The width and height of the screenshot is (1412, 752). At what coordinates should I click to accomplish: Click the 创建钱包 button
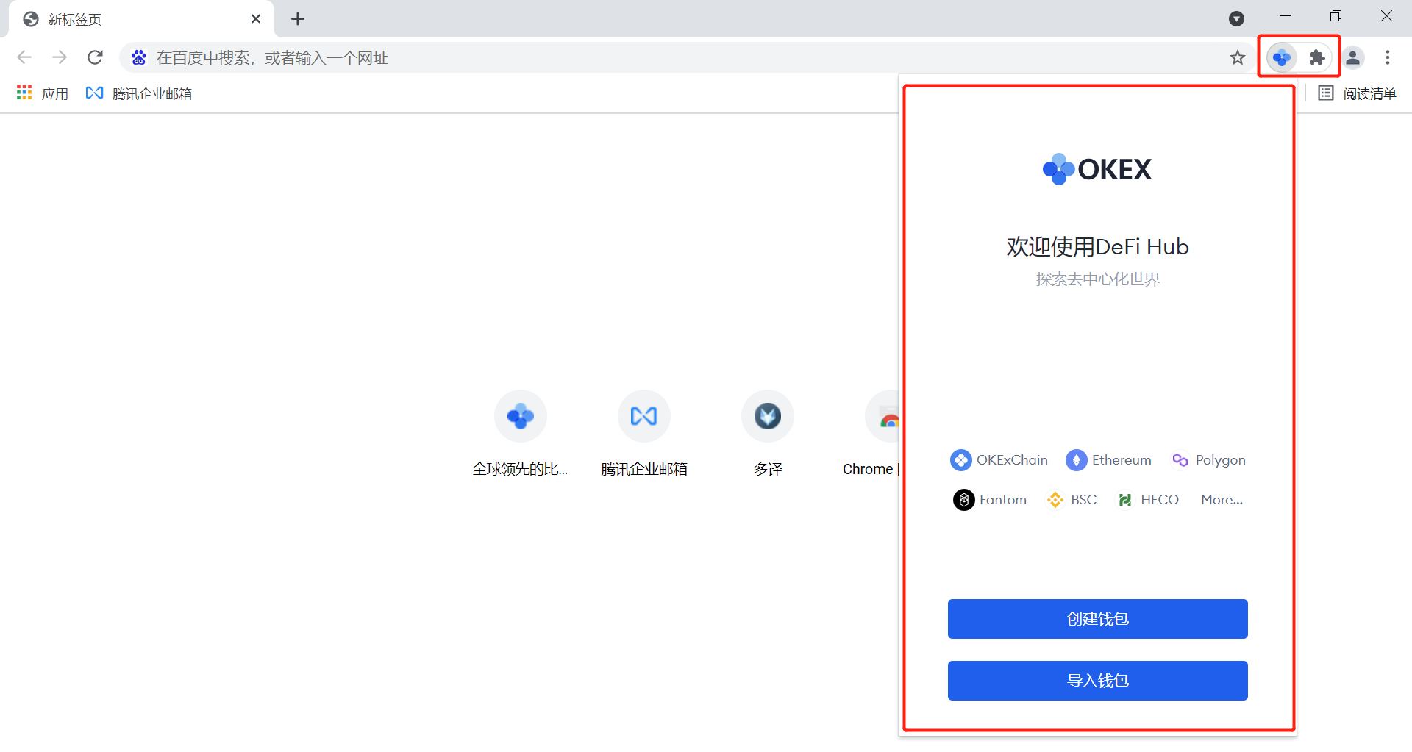(1097, 618)
